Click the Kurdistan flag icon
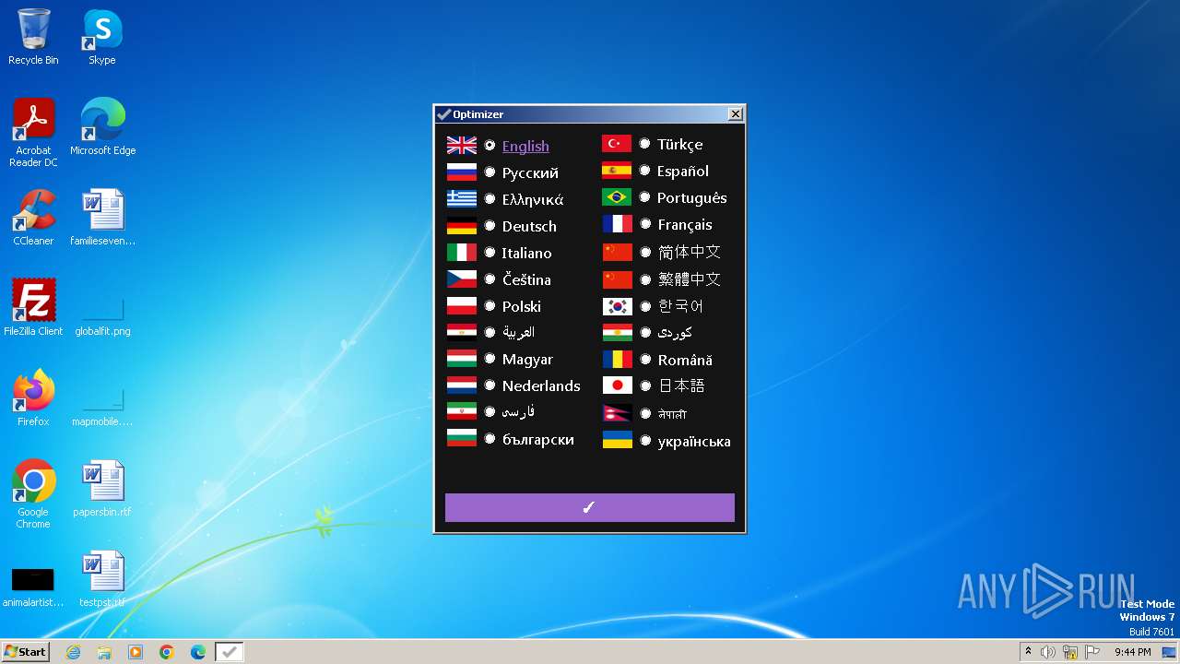This screenshot has width=1180, height=664. click(x=618, y=333)
